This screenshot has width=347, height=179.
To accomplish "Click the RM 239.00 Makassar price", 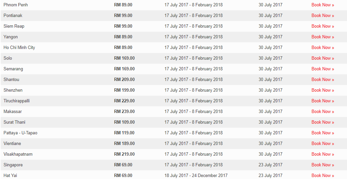I will pos(124,112).
